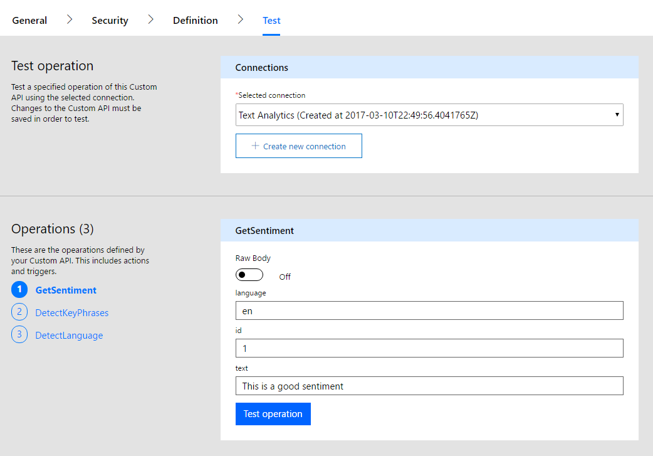Click the chevron between Definition and Test
This screenshot has width=653, height=456.
[241, 19]
